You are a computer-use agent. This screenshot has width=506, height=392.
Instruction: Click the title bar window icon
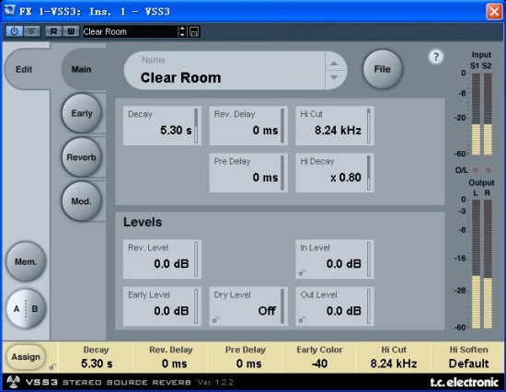pyautogui.click(x=10, y=11)
